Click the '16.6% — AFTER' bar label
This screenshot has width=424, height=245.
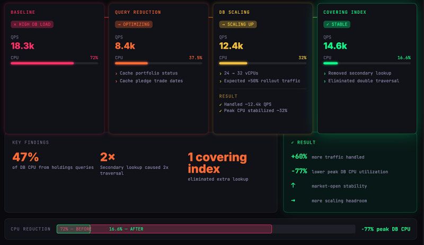click(x=126, y=229)
